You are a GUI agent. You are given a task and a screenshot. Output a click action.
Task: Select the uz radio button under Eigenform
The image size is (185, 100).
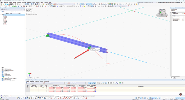[4, 20]
